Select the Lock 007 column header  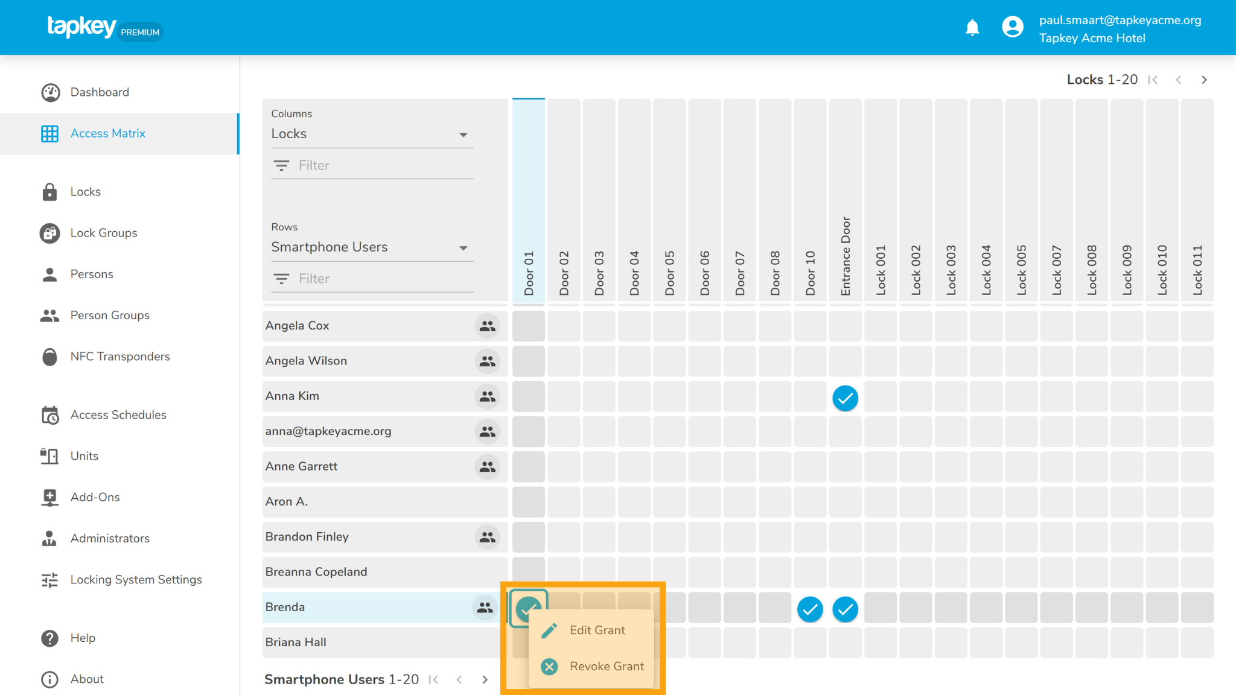(x=1056, y=200)
